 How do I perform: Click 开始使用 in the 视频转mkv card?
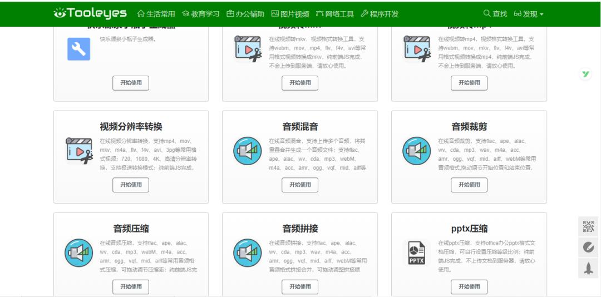tap(300, 83)
